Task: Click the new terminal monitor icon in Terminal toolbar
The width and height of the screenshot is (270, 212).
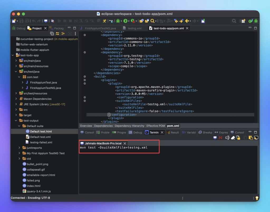Action: click(215, 138)
